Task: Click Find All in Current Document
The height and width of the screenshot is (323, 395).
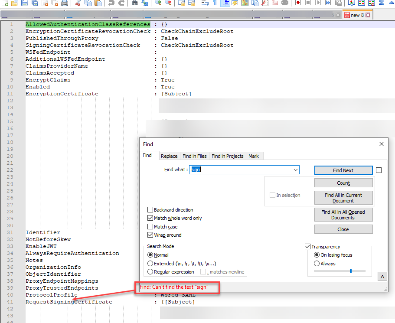Action: (343, 198)
